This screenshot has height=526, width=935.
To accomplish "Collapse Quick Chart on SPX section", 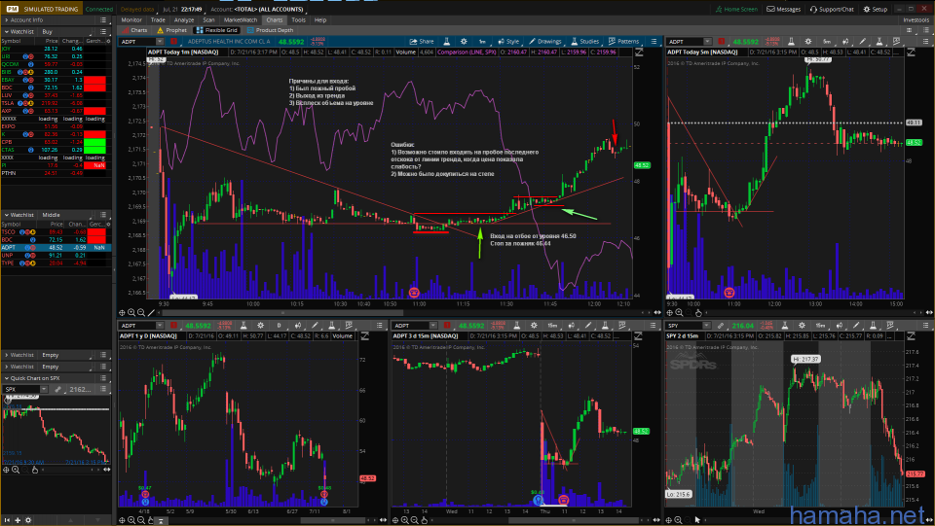I will pos(7,378).
